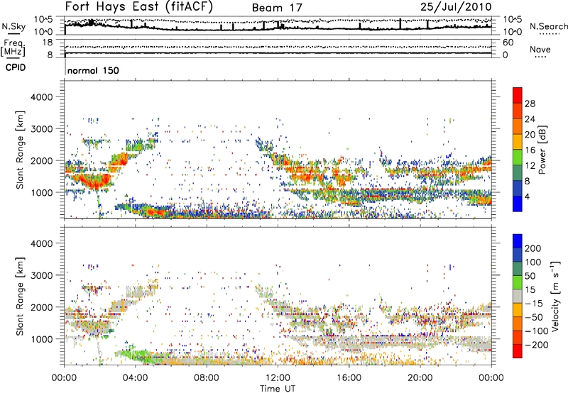This screenshot has width=568, height=393.
Task: Click the "12:00" time axis tick
Action: point(278,378)
